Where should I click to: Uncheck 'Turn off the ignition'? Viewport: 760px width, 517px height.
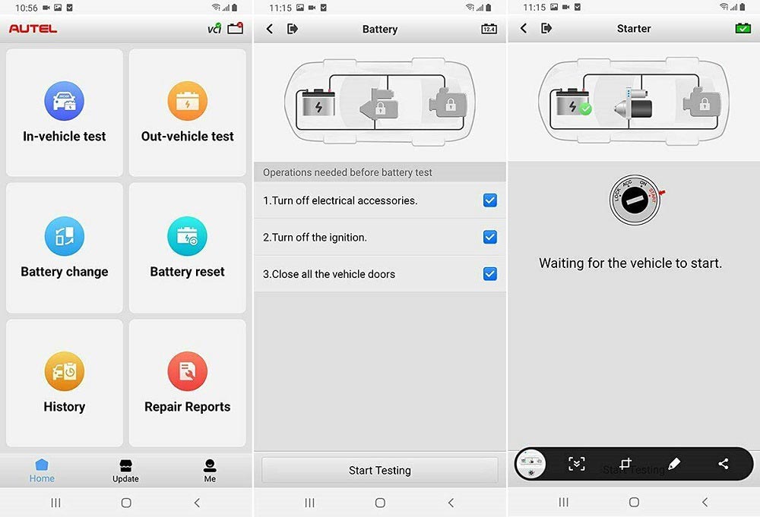coord(489,237)
